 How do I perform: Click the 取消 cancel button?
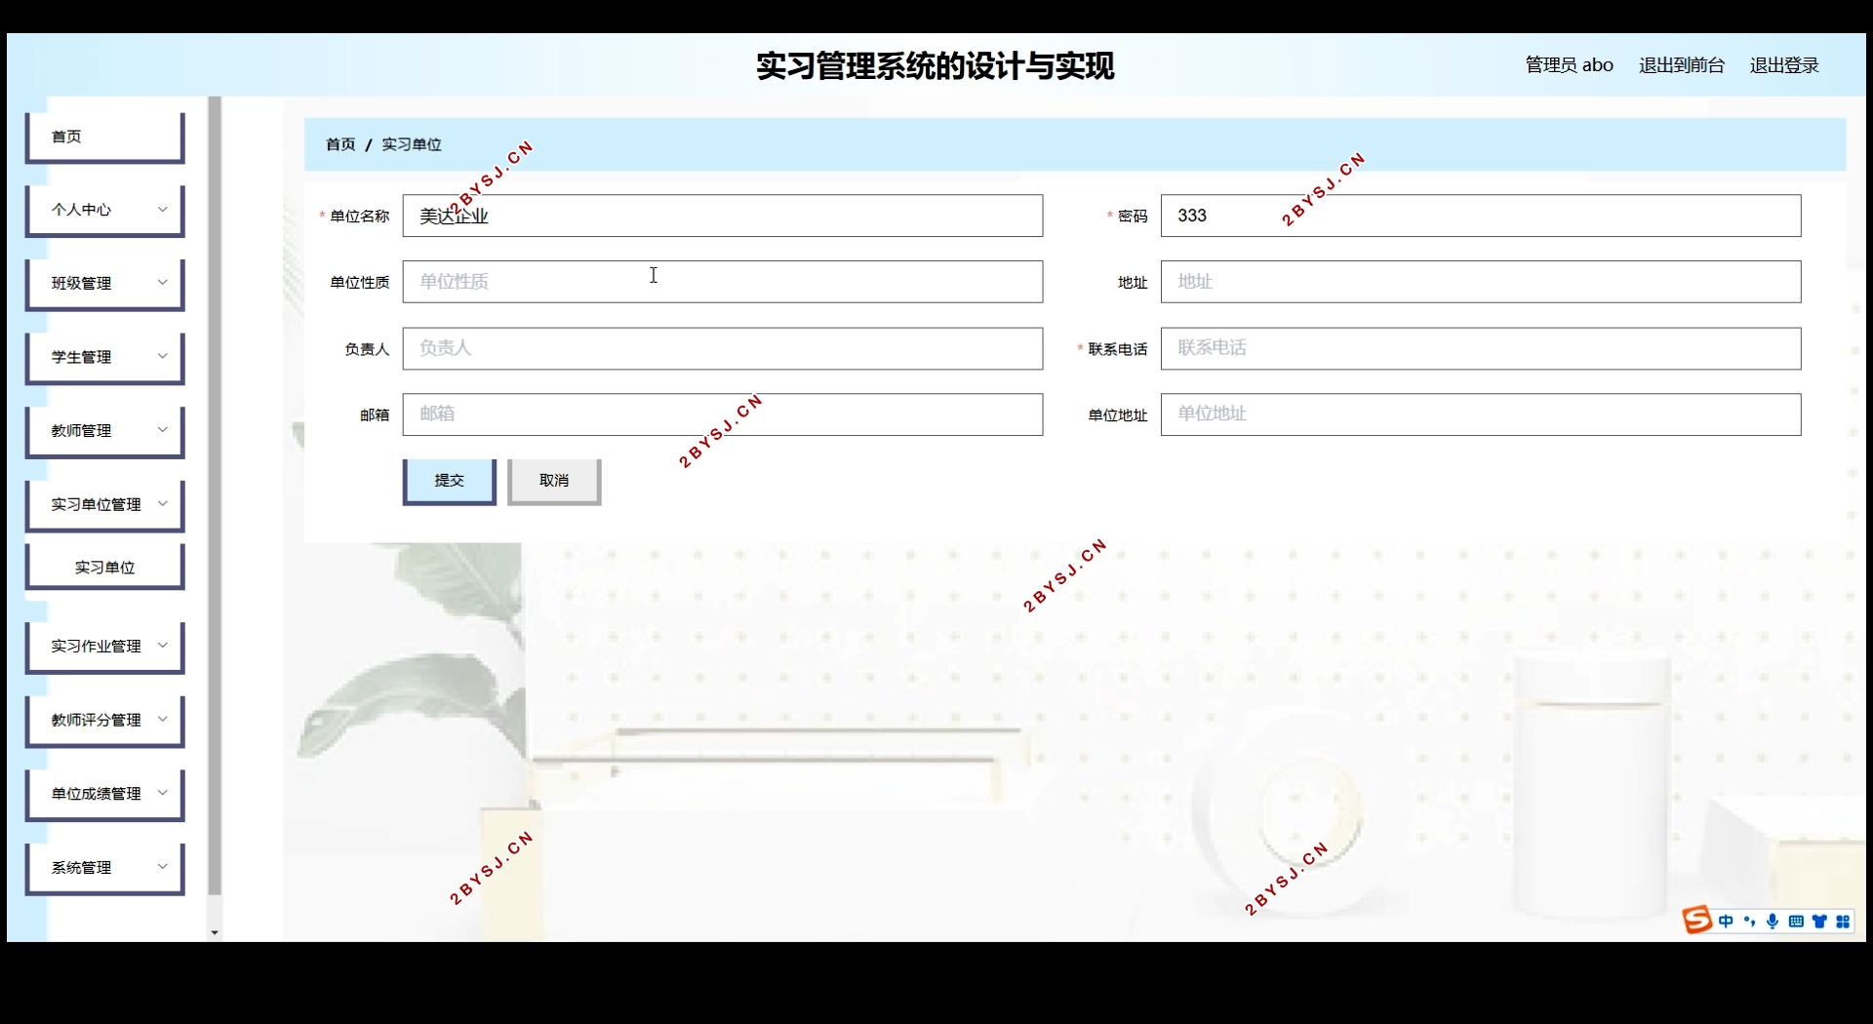pos(554,481)
